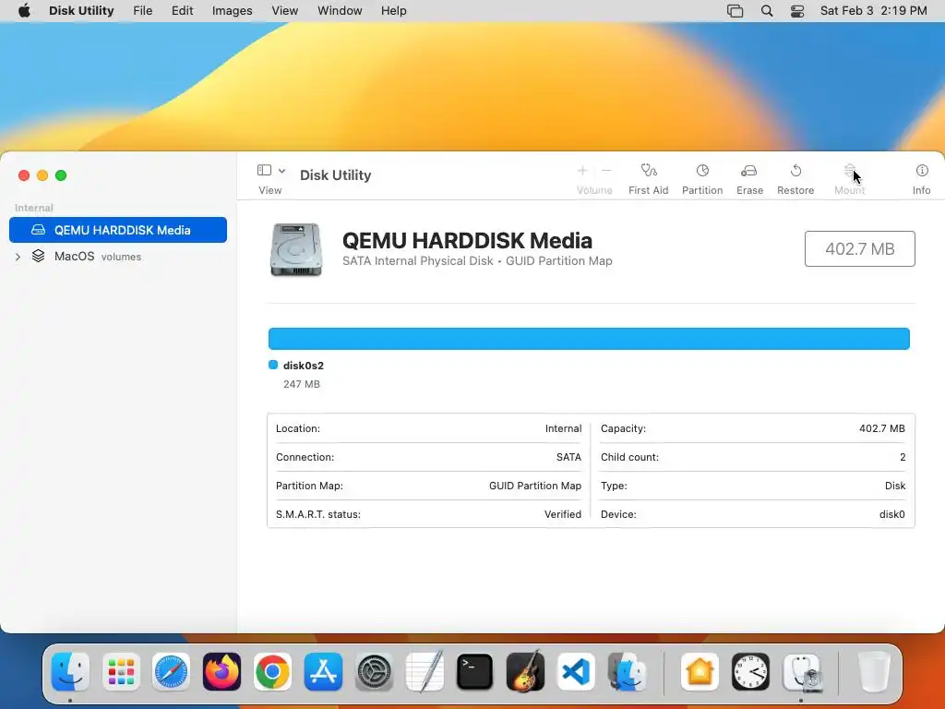
Task: Open App Store from the Dock
Action: pos(323,671)
